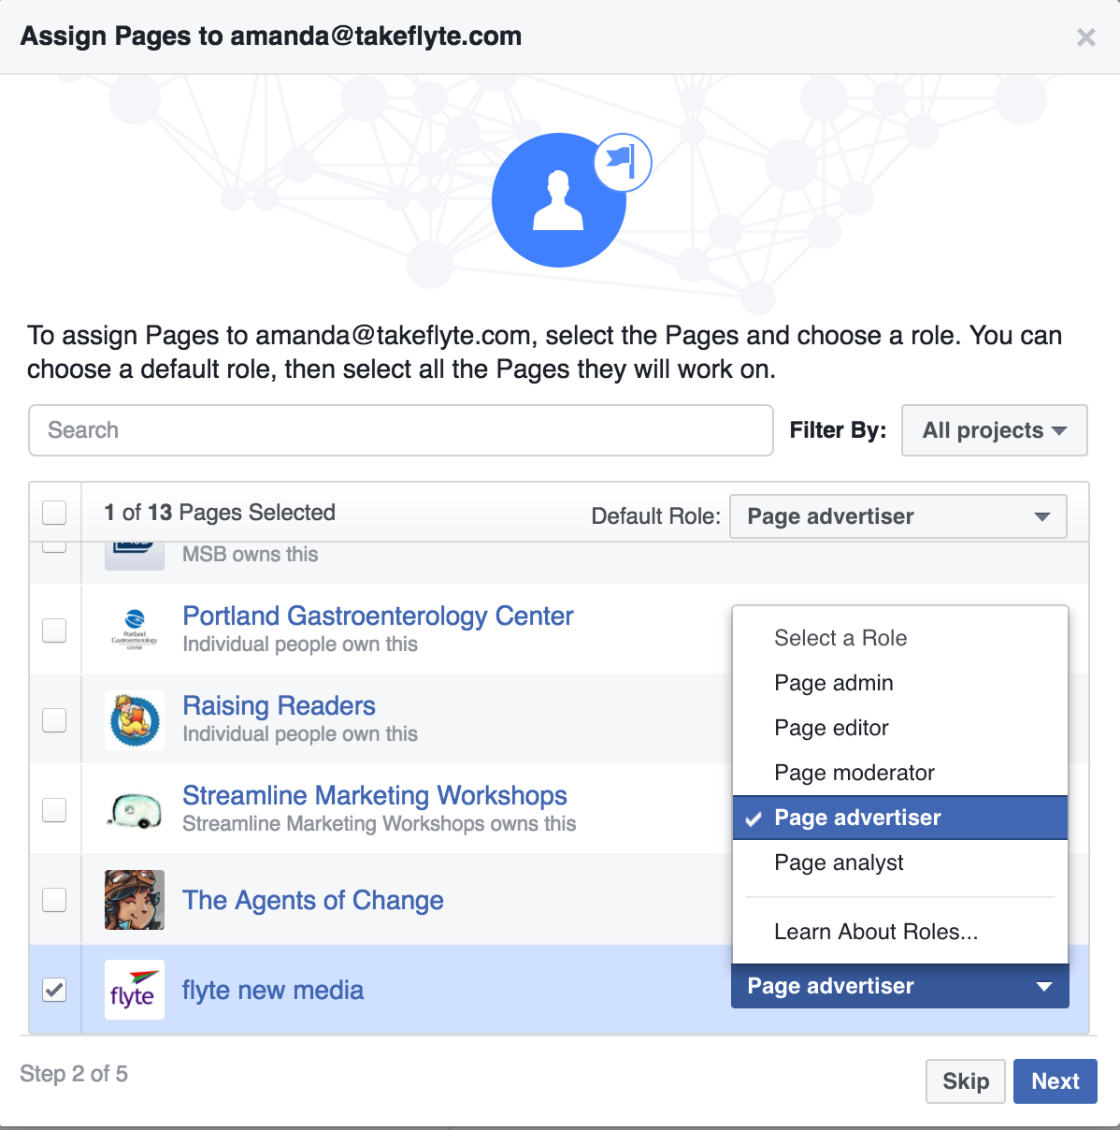This screenshot has width=1120, height=1130.
Task: Toggle the select all pages checkbox
Action: point(54,513)
